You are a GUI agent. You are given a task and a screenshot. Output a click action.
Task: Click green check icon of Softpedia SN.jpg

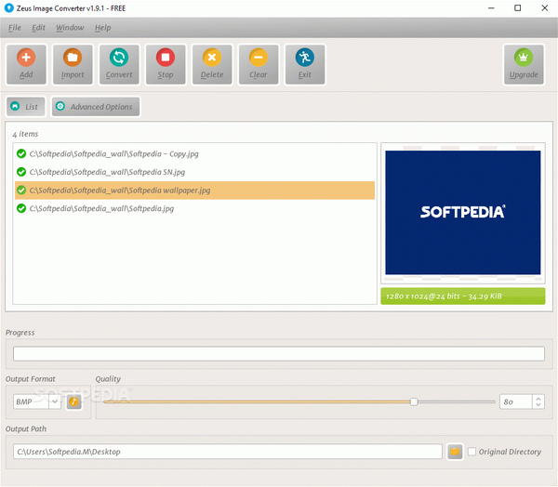[21, 172]
